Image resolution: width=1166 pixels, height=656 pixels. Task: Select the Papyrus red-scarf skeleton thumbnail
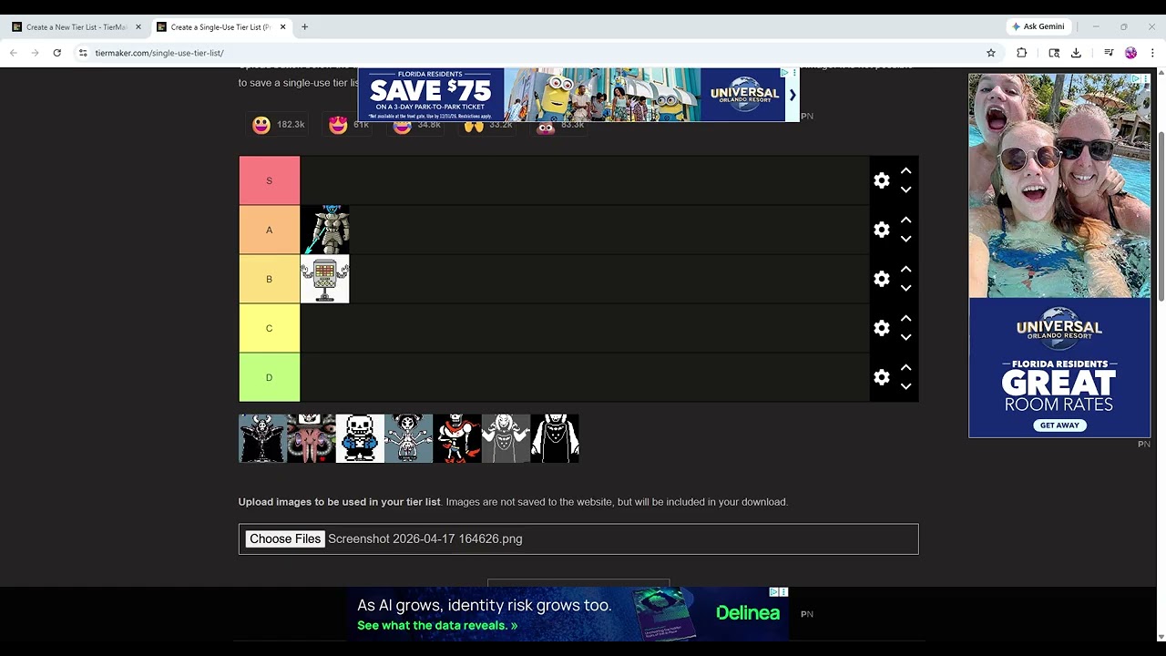coord(457,438)
